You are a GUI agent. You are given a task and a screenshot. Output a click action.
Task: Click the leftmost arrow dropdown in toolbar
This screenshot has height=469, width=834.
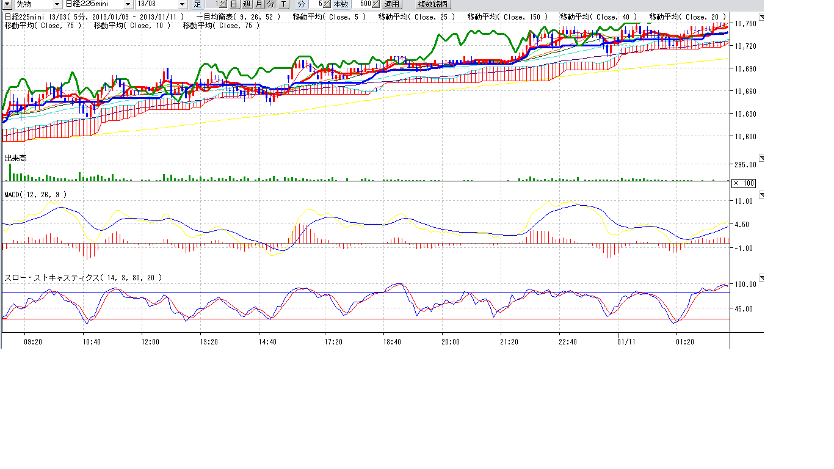click(x=7, y=4)
